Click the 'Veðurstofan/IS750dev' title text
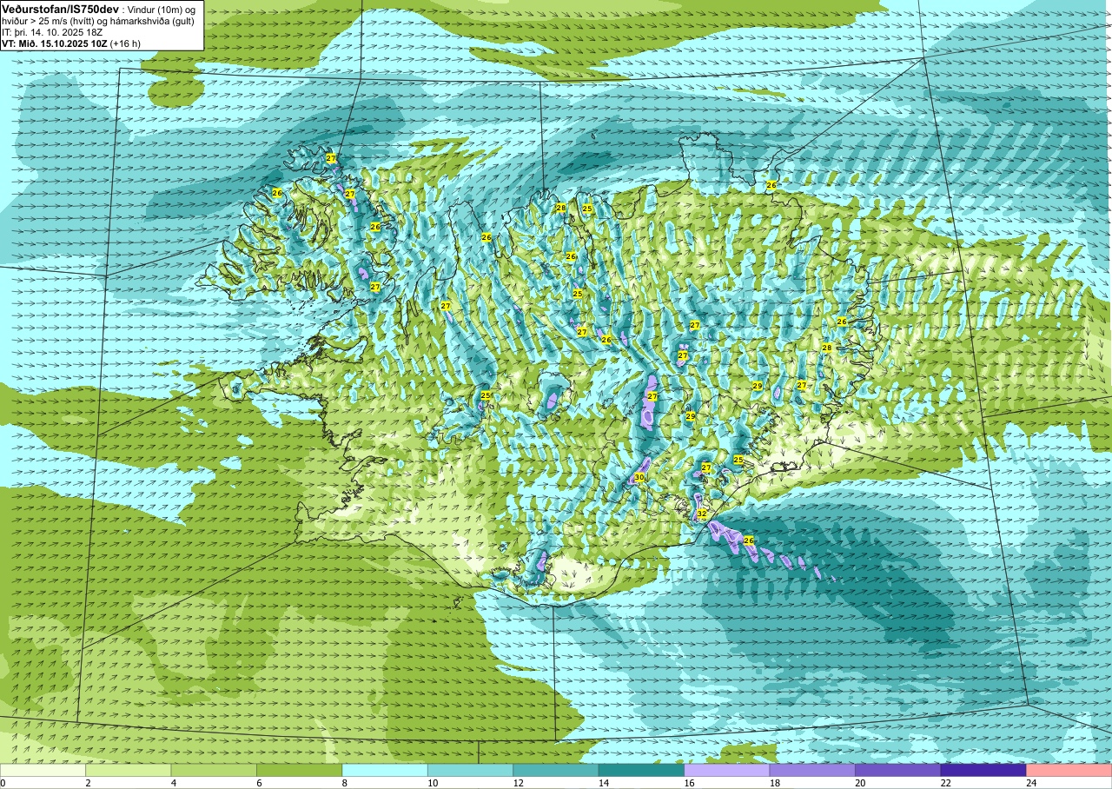1112x789 pixels. [60, 9]
